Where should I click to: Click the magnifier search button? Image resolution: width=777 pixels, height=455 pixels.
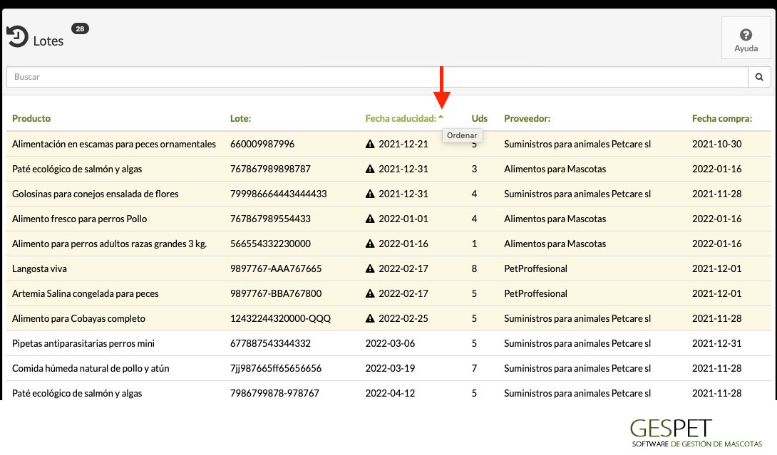[x=759, y=77]
